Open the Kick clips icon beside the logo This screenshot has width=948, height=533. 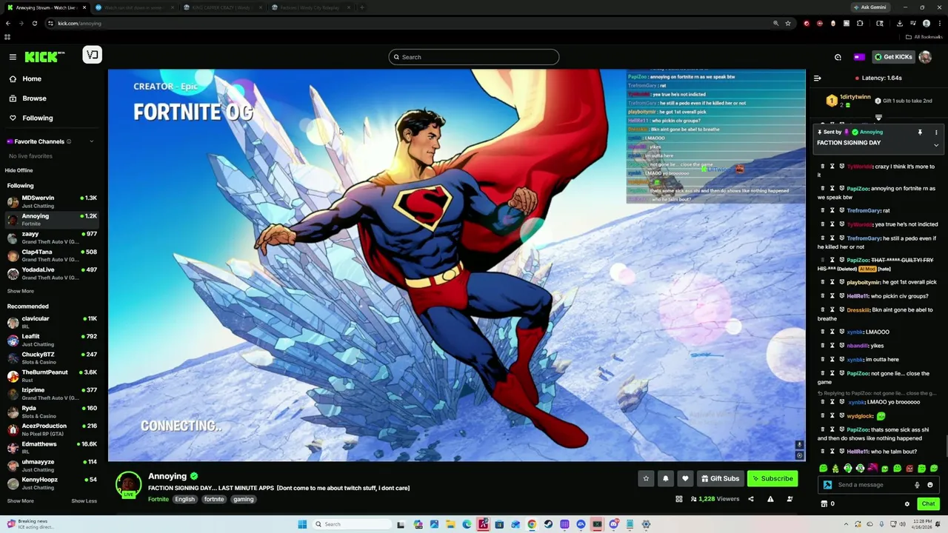pyautogui.click(x=92, y=55)
